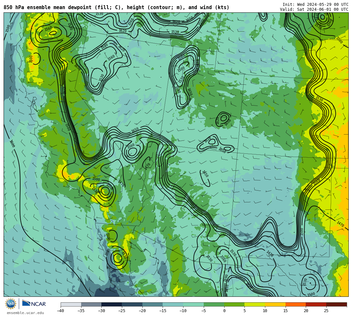
Task: Click the 10 to 15 colorbar swatch
Action: coord(275,304)
